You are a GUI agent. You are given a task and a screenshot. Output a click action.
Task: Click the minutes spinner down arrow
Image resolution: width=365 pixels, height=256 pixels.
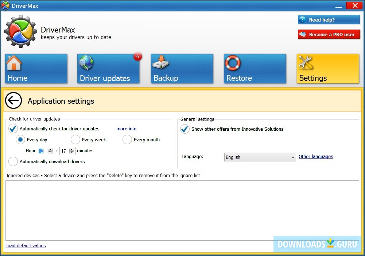coord(72,152)
